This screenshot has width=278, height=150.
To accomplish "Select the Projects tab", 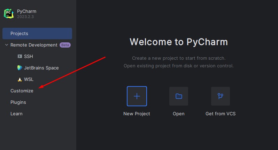I will pos(37,33).
